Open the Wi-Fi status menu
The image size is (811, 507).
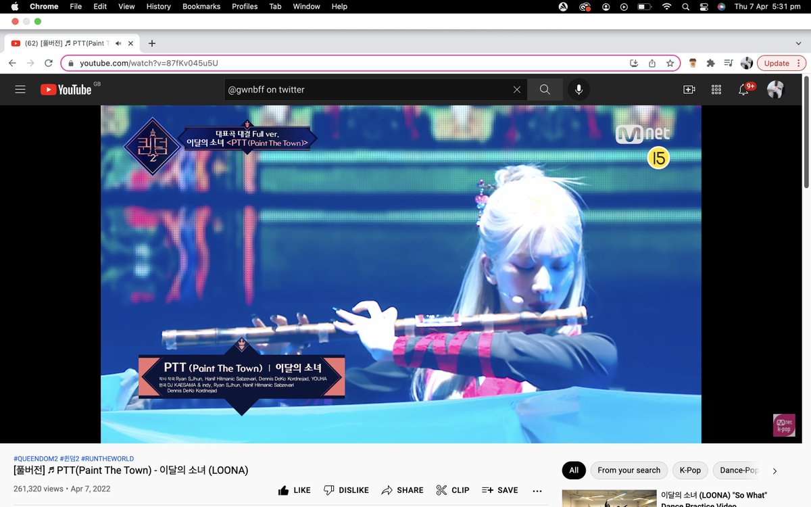click(667, 6)
